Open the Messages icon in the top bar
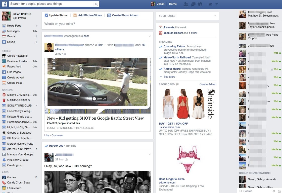Image resolution: width=282 pixels, height=193 pixels. pyautogui.click(x=193, y=4)
